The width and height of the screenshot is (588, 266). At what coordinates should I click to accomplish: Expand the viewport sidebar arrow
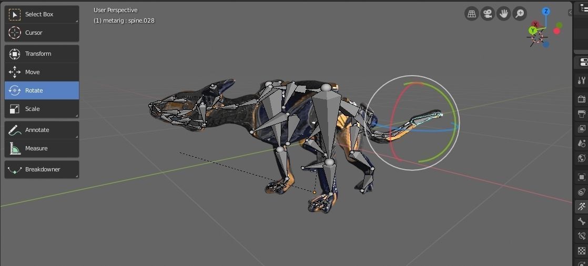point(570,13)
